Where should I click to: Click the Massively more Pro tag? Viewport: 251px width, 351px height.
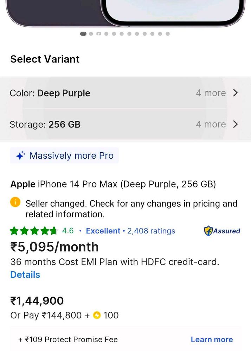(x=71, y=155)
